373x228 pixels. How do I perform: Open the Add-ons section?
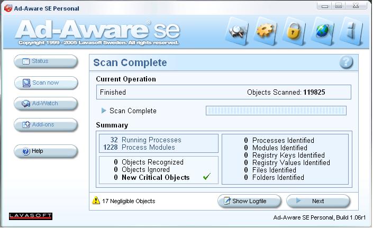pos(46,124)
